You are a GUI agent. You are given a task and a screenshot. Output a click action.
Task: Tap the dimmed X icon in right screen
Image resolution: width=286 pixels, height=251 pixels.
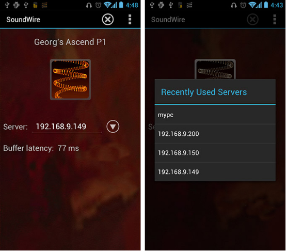252,19
